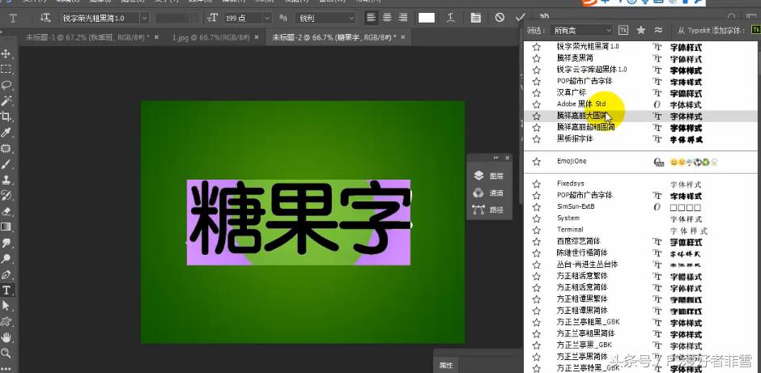Open the 路径 paths panel
Viewport: 761px width, 373px height.
[490, 210]
